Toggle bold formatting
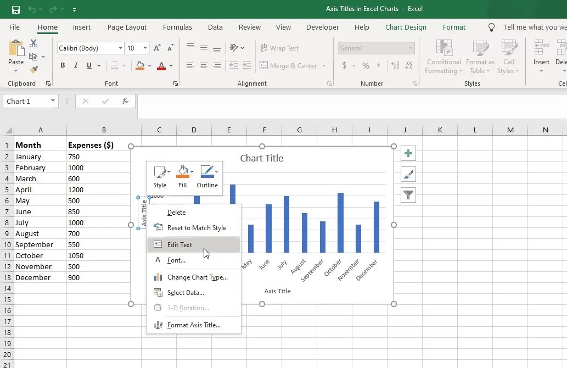This screenshot has height=368, width=567. 62,65
